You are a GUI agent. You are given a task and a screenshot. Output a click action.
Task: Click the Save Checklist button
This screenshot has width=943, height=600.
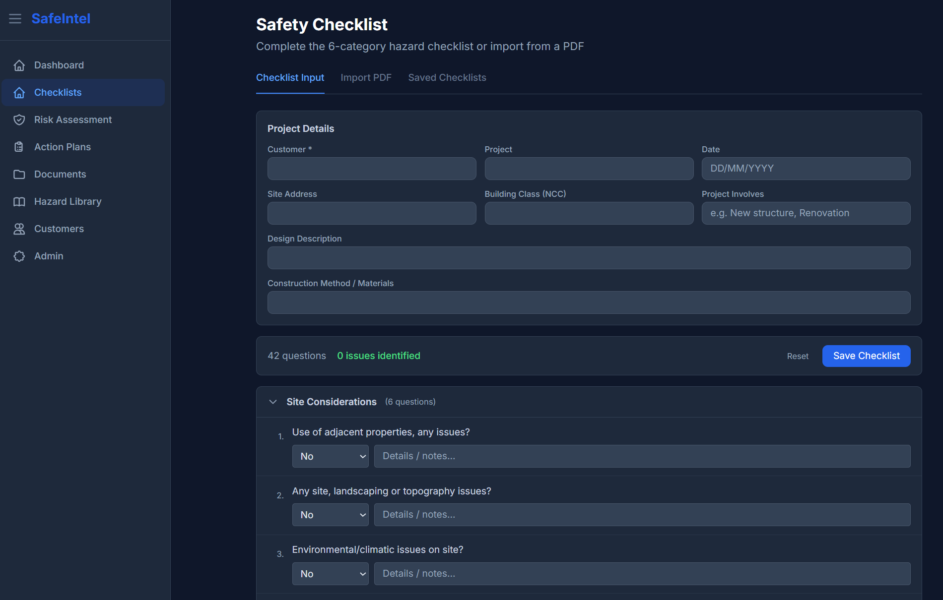[866, 356]
